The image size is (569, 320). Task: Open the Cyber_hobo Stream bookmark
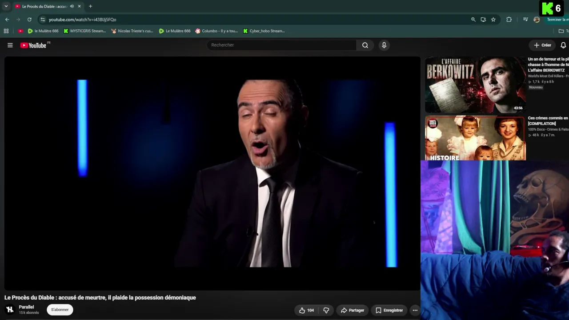264,31
